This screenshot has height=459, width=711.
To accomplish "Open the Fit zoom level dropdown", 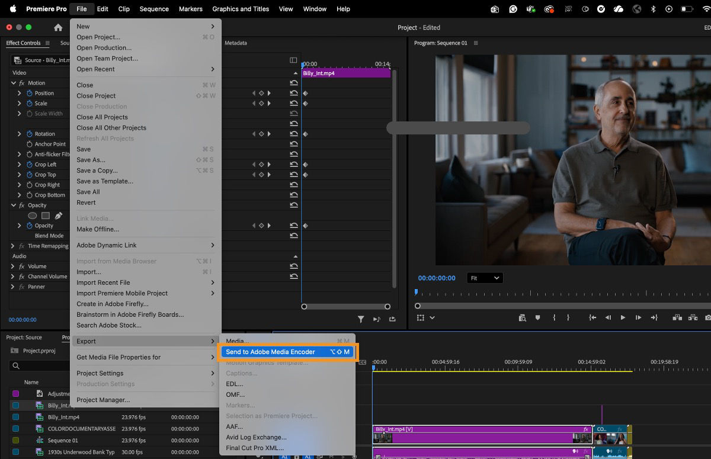I will tap(485, 277).
